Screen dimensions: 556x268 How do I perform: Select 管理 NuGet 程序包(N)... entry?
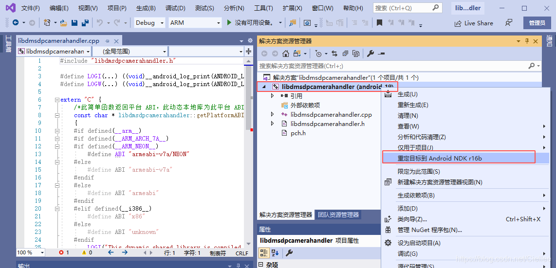coord(430,230)
